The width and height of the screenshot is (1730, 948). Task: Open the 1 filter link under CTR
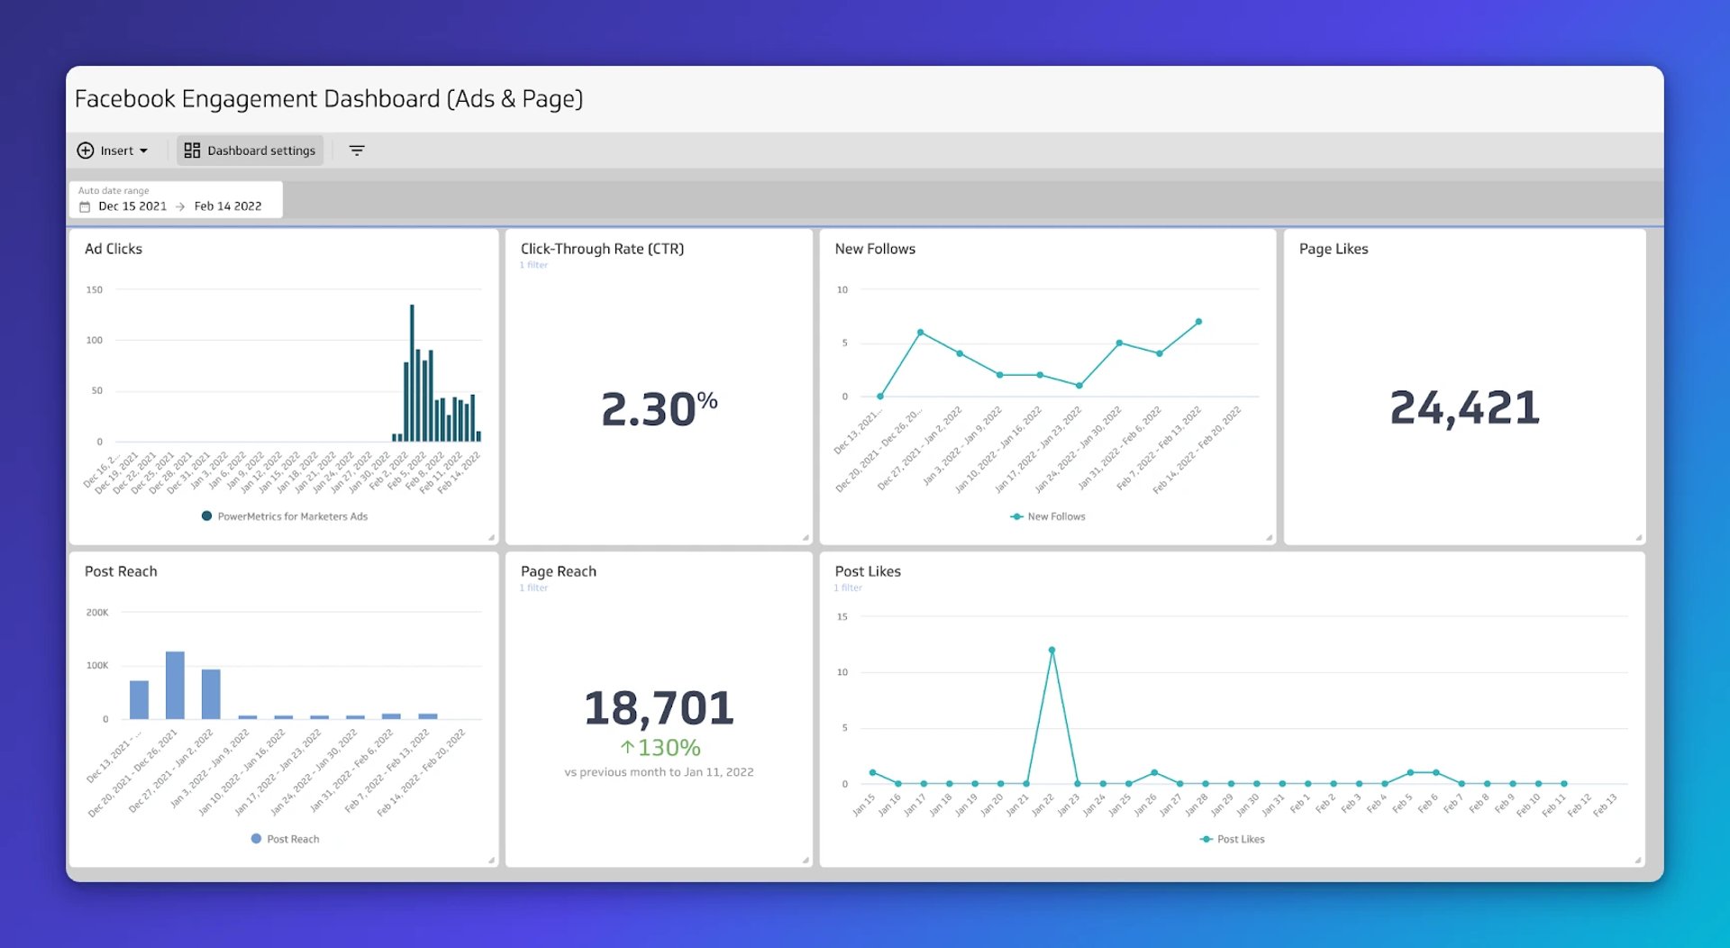[533, 265]
